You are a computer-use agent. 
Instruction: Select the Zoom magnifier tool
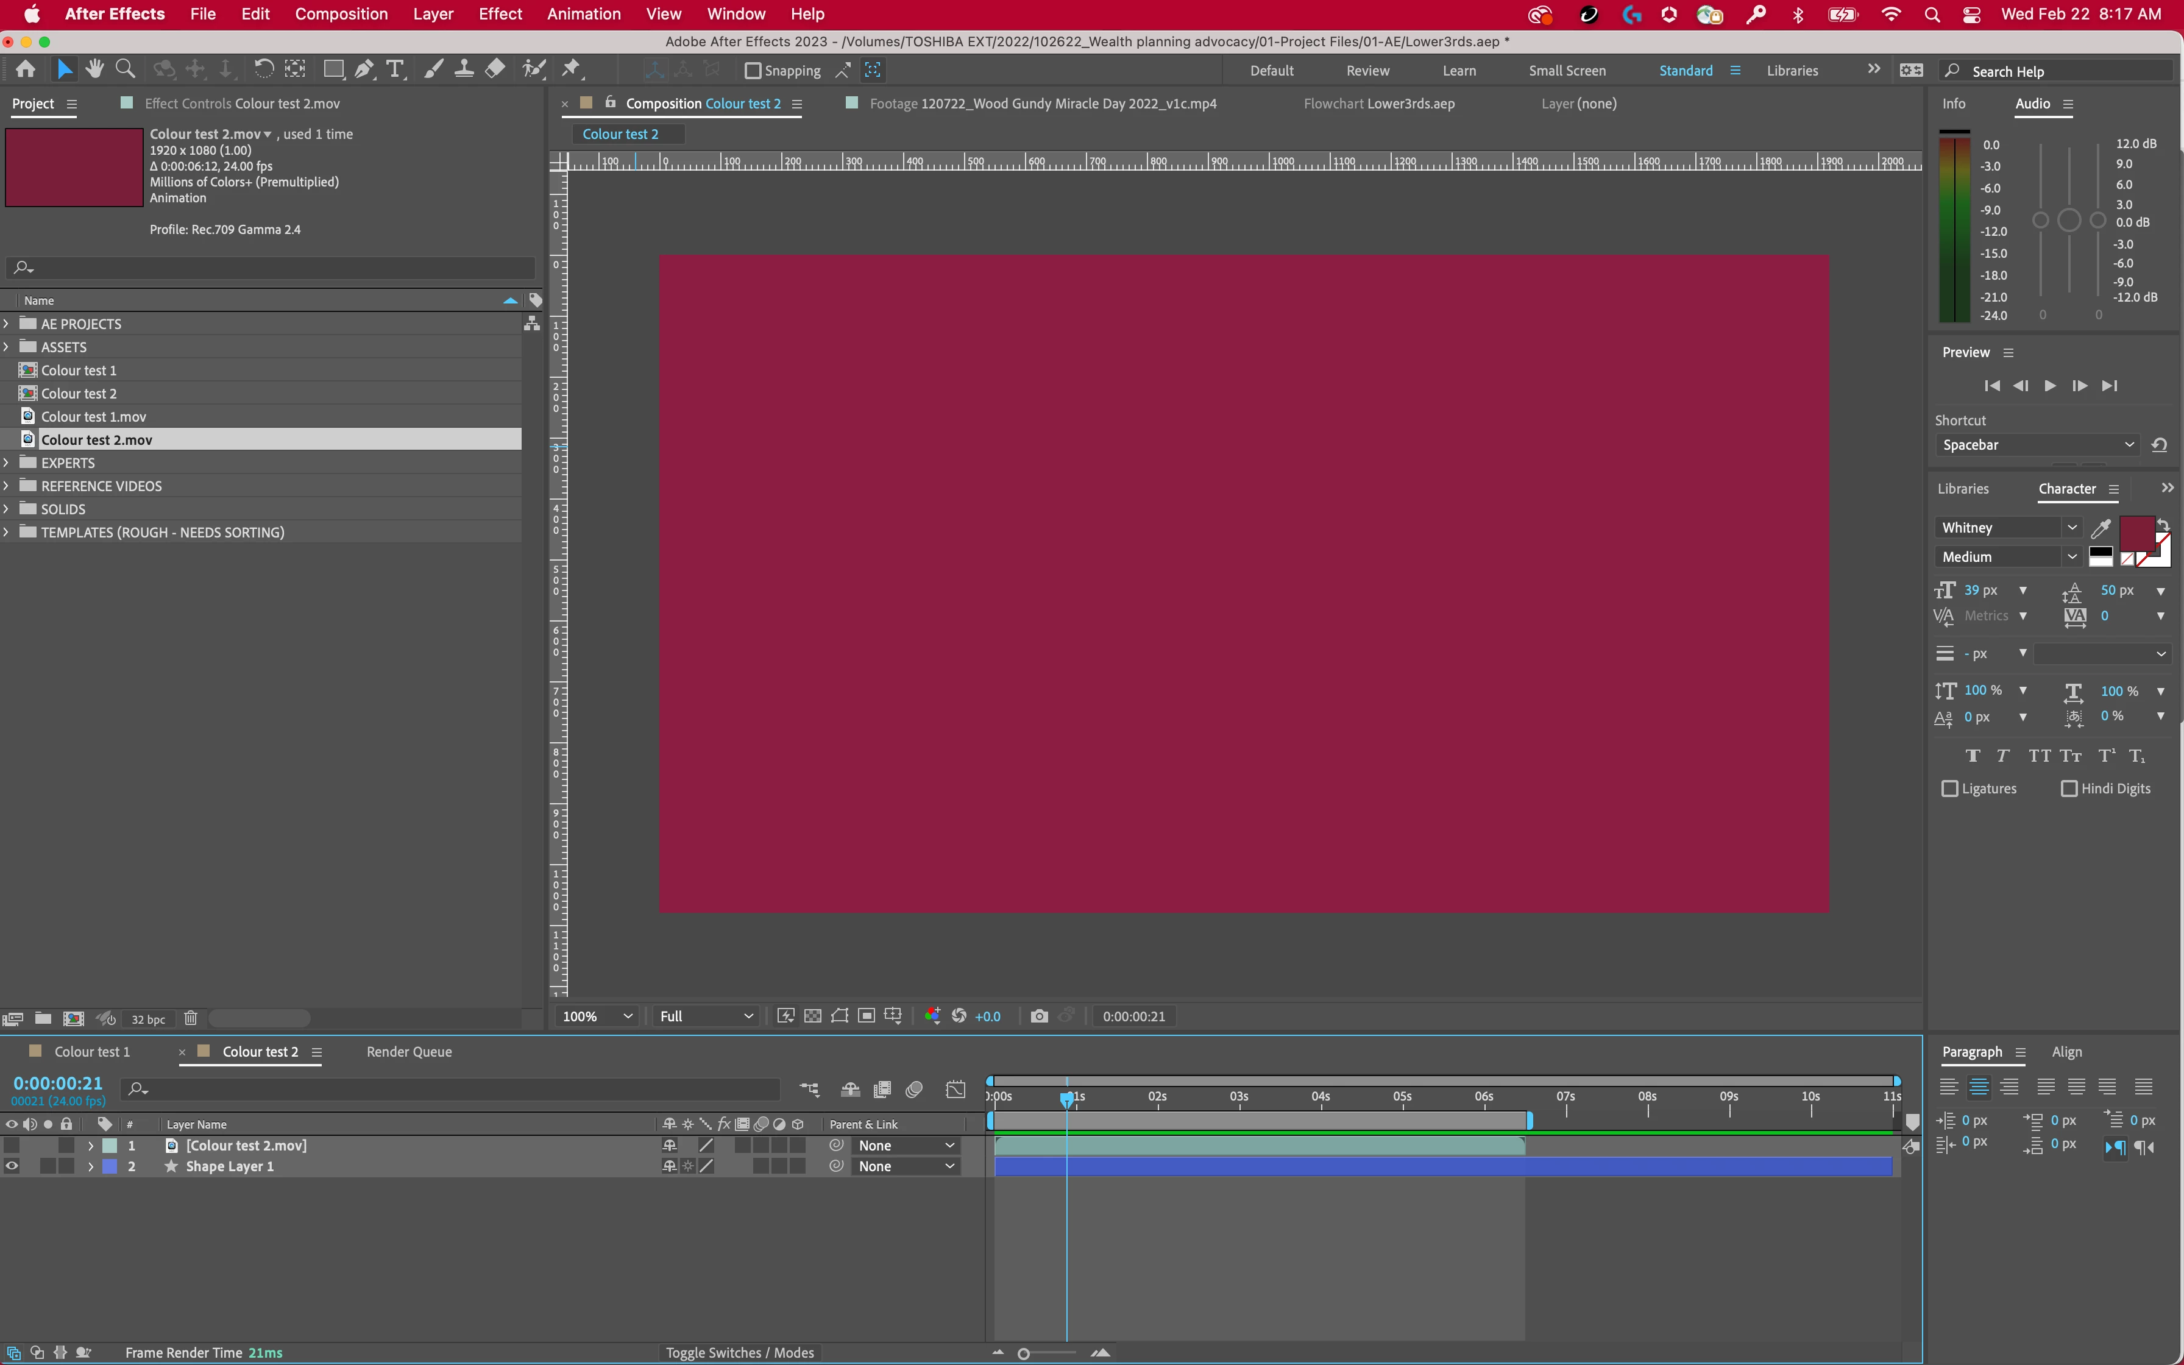[x=126, y=69]
